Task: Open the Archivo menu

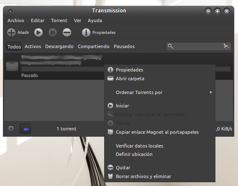Action: pos(16,20)
